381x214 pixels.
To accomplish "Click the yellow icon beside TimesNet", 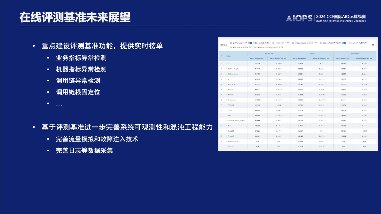I will [x=227, y=100].
